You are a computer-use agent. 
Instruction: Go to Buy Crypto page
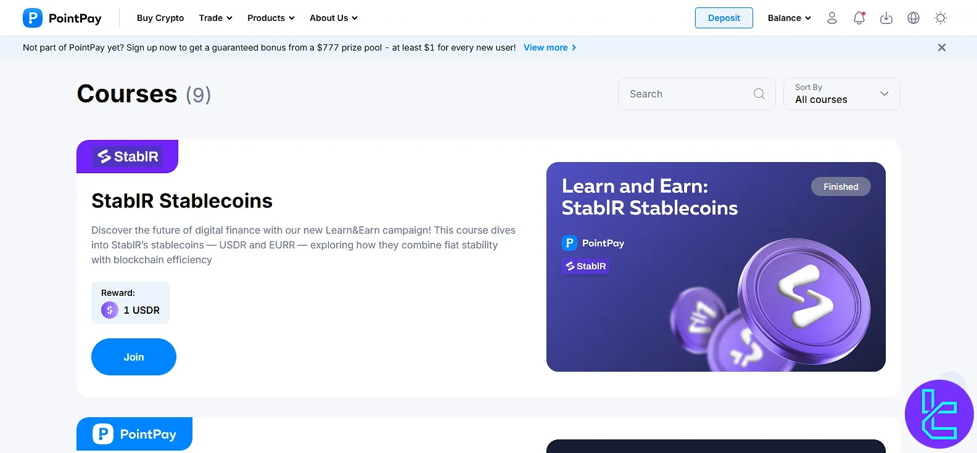[x=160, y=18]
